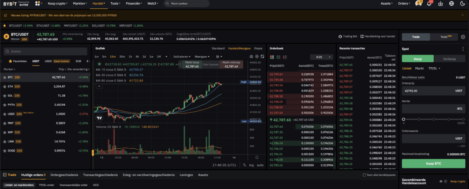Click the BTC coin icon beside BTC/USDT
The height and width of the screenshot is (189, 469).
(x=5, y=37)
